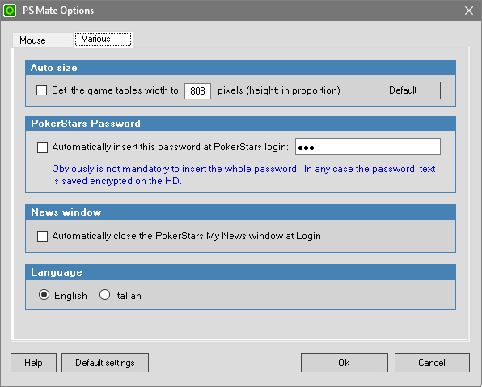Focus the PokerStars password input field
The width and height of the screenshot is (482, 387).
[x=368, y=147]
